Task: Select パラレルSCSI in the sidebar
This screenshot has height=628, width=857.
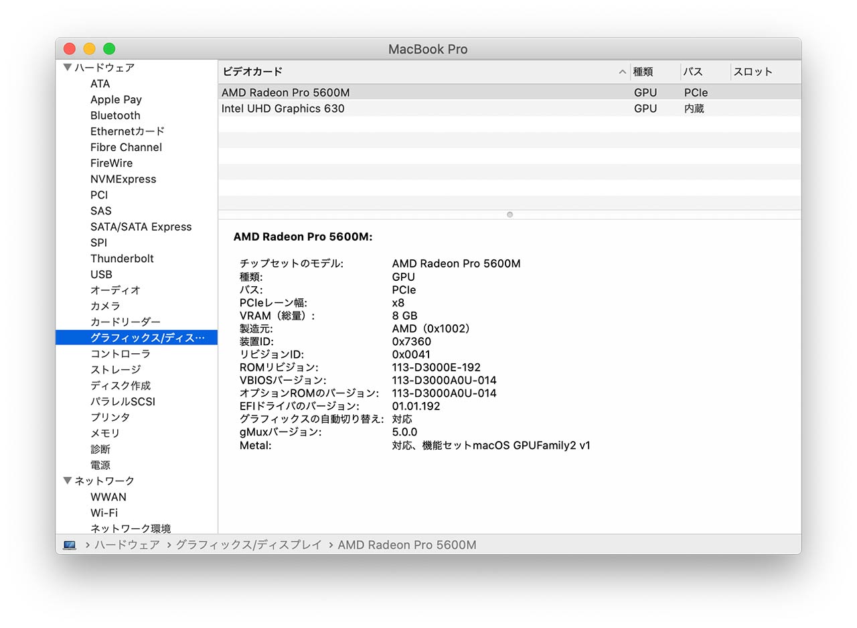Action: [123, 401]
